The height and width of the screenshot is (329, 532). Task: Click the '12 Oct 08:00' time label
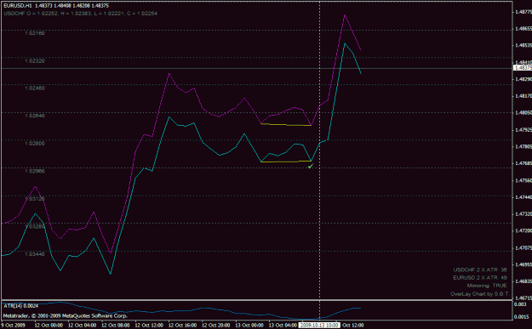pos(116,326)
